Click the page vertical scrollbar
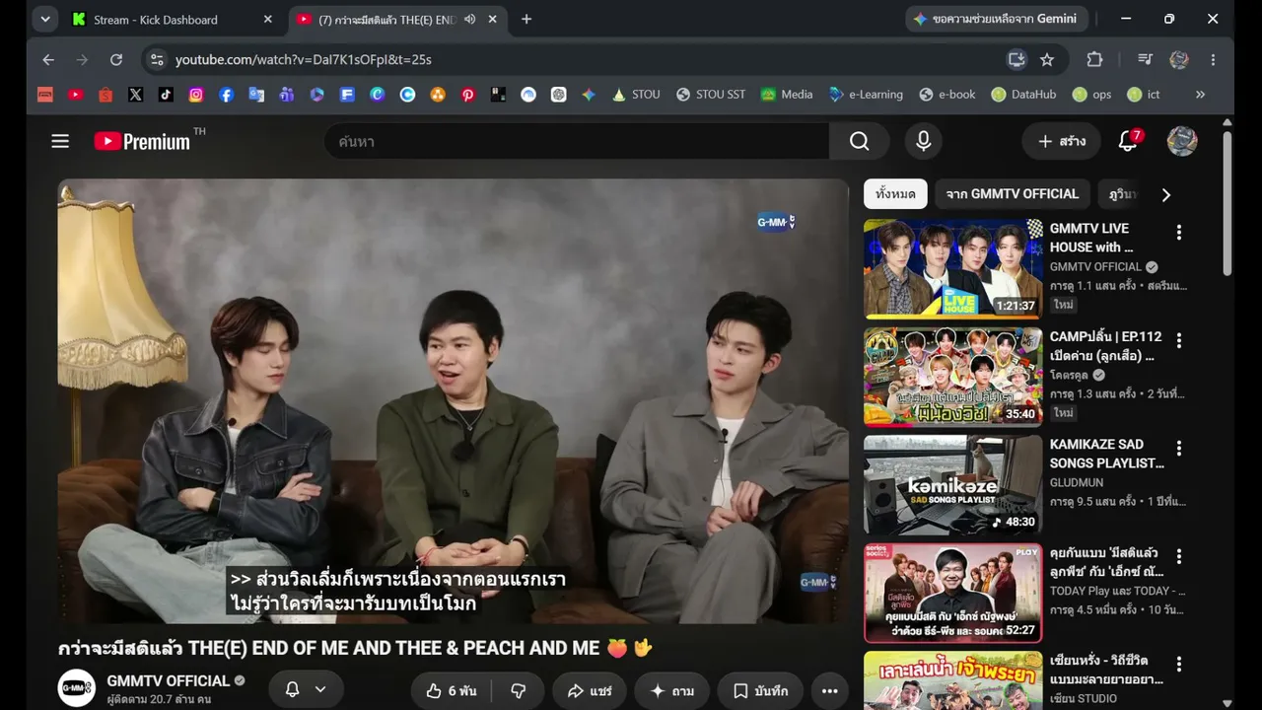 (x=1227, y=202)
